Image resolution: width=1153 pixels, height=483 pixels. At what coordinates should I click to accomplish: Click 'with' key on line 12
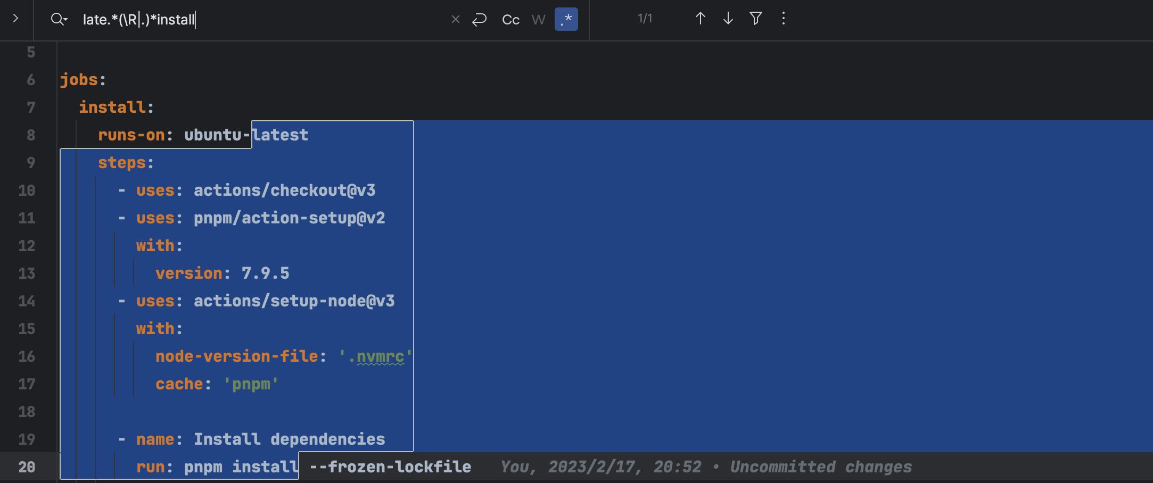155,246
